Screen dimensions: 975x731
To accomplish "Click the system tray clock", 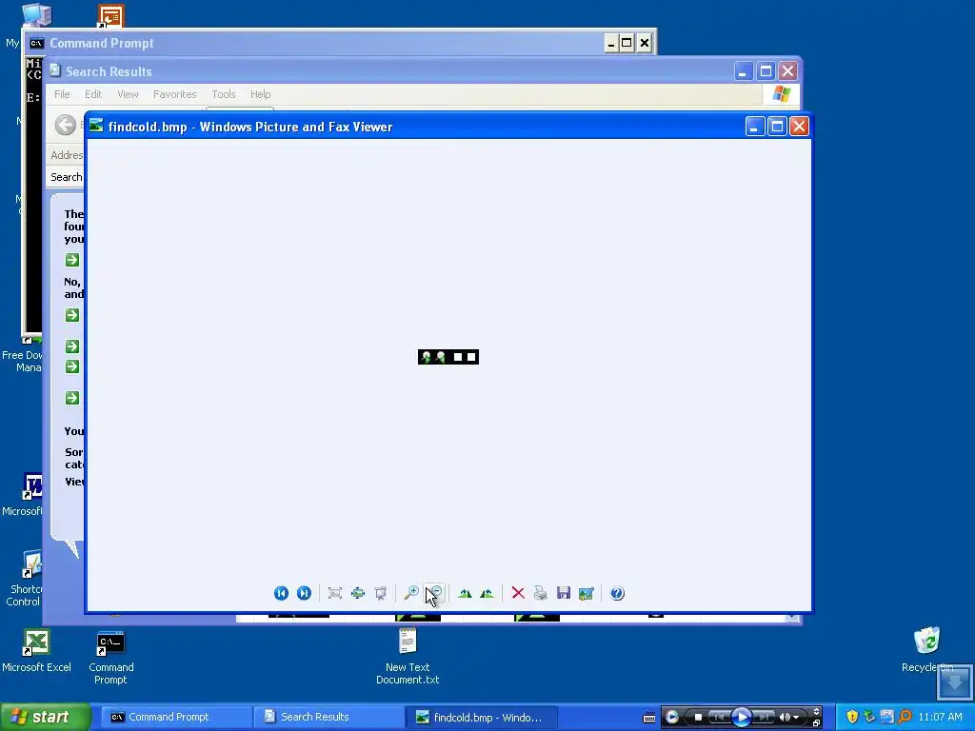I will (940, 717).
